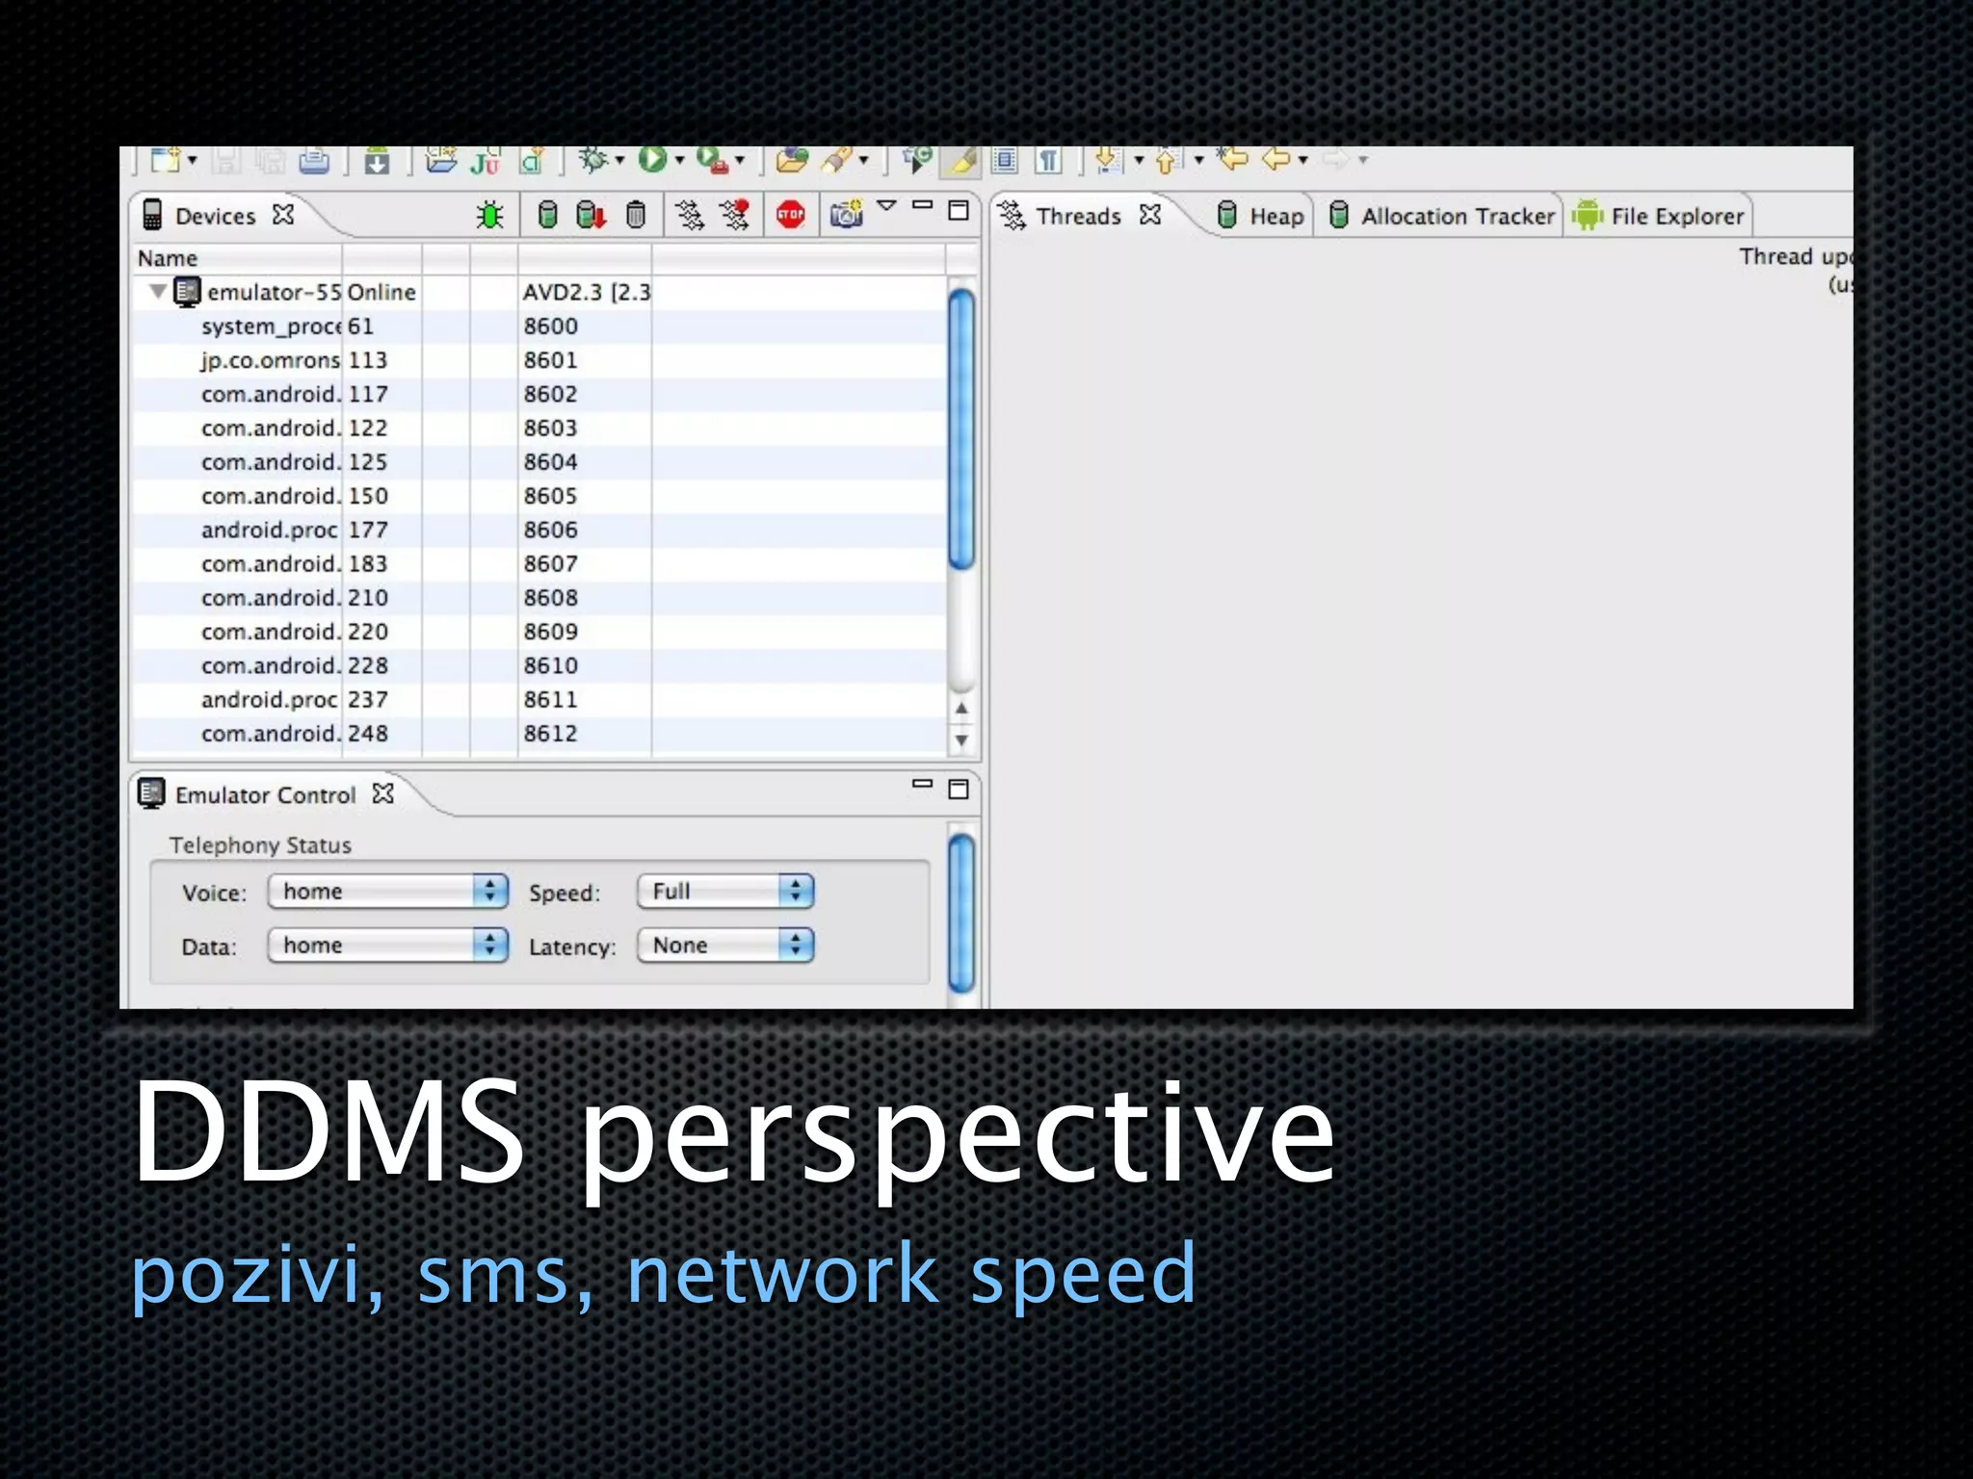Click the Back navigation arrow icon

[x=1277, y=159]
